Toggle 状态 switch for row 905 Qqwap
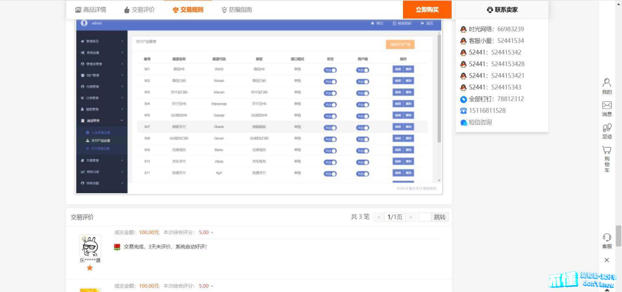The image size is (622, 292). pos(330,116)
